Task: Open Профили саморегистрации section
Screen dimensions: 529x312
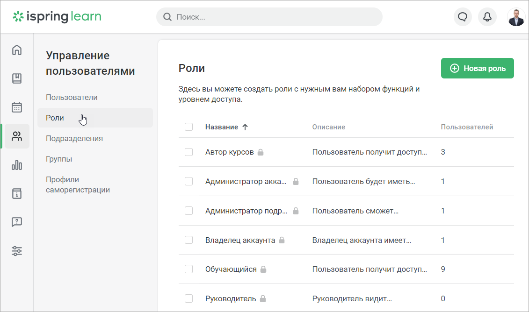Action: click(x=78, y=184)
